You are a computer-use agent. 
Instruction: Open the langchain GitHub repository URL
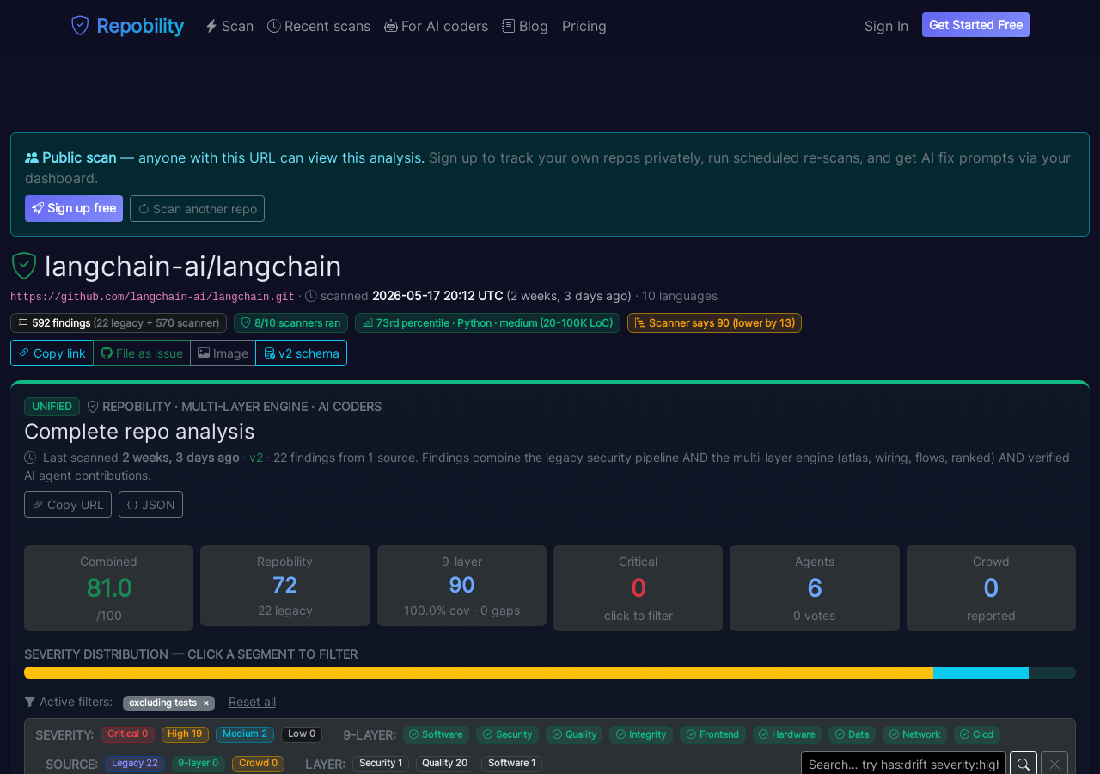152,297
